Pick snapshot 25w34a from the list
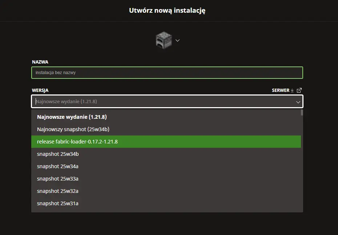This screenshot has height=235, width=338. pos(166,166)
